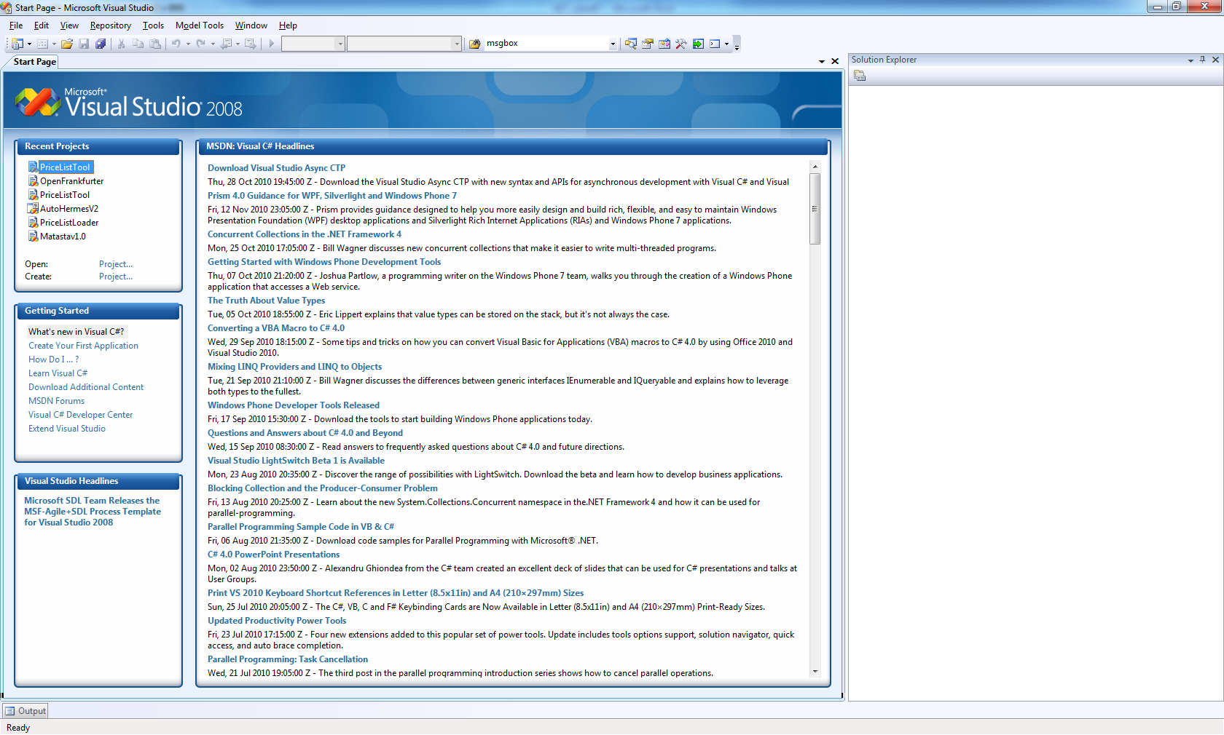Open the Extend Visual Studio link

pos(67,429)
